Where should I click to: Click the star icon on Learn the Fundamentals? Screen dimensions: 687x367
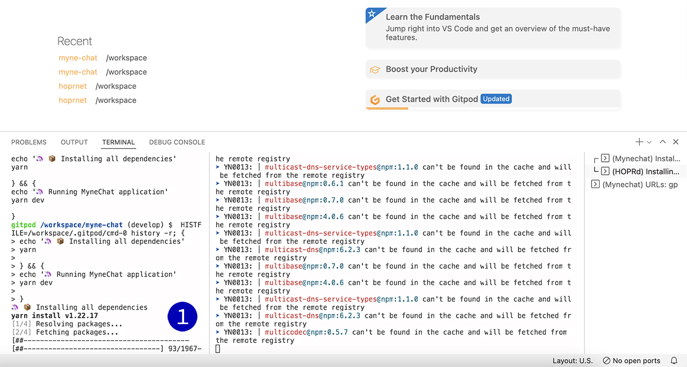(x=371, y=13)
